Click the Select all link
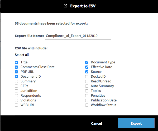The width and height of the screenshot is (158, 131). [22, 55]
